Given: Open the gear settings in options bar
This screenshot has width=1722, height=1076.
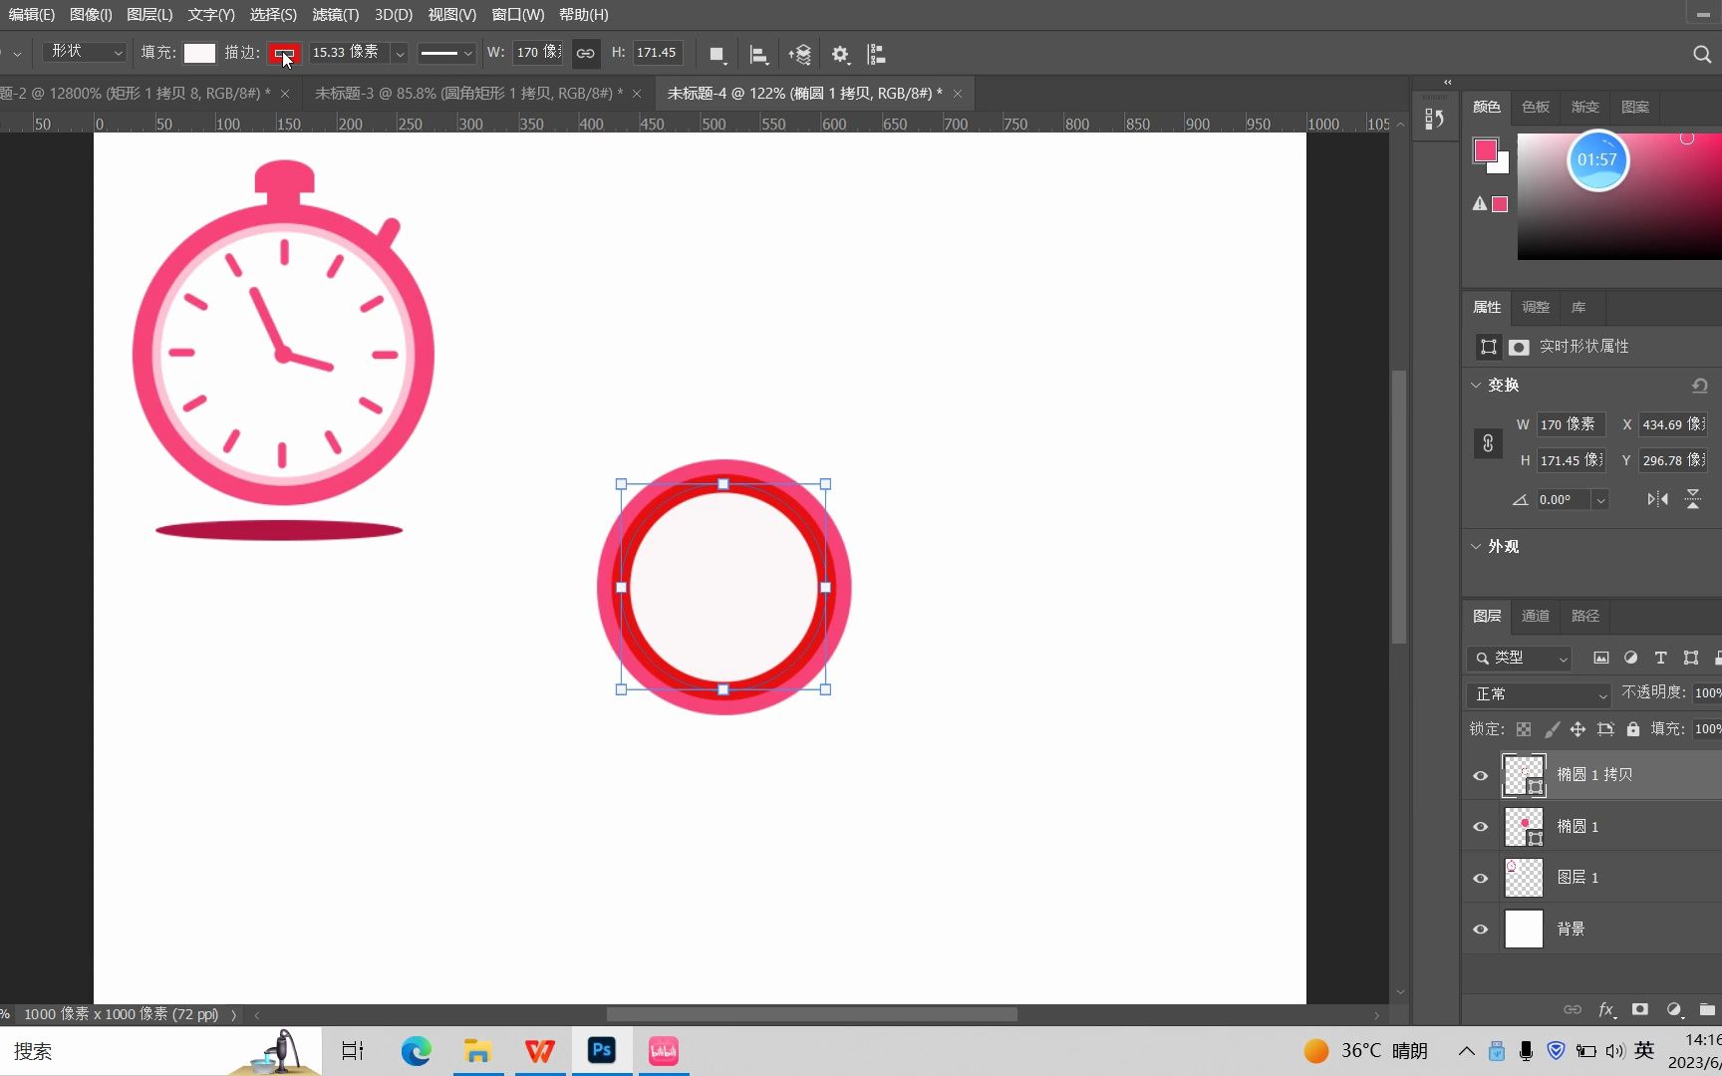Looking at the screenshot, I should click(840, 54).
